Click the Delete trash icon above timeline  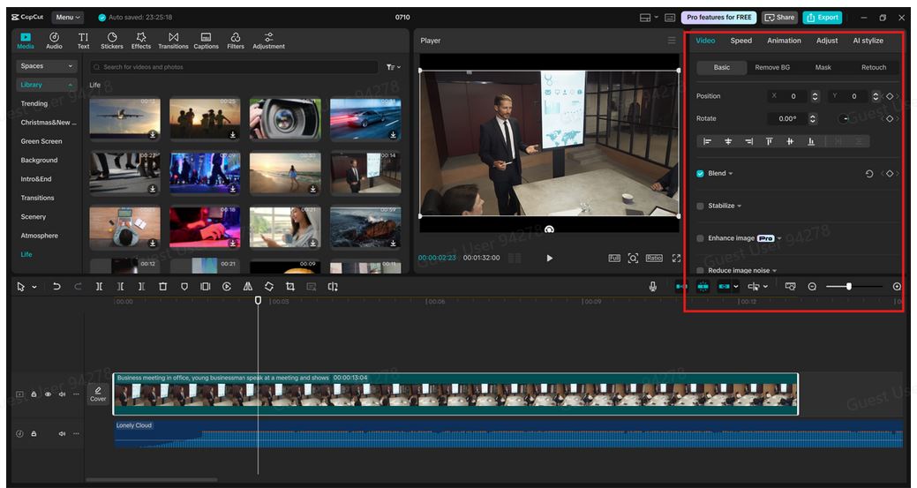click(x=162, y=287)
